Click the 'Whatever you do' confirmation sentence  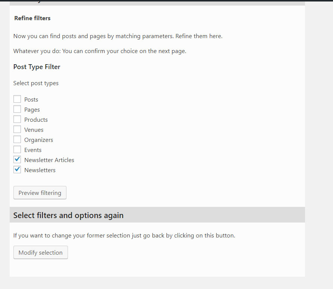[x=100, y=51]
